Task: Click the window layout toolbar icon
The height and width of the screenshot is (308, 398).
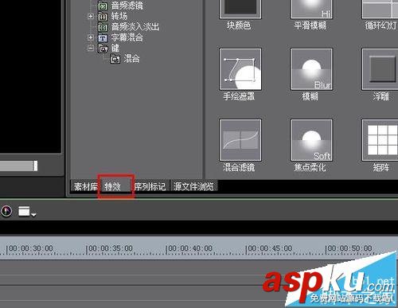Action: click(x=24, y=212)
